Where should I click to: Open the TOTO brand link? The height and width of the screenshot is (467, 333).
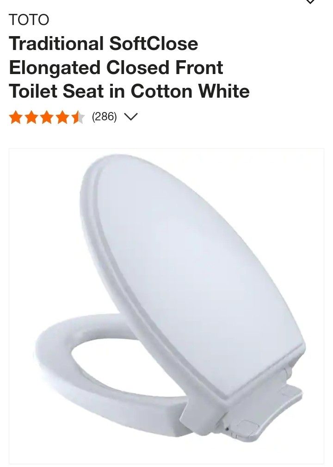click(29, 20)
